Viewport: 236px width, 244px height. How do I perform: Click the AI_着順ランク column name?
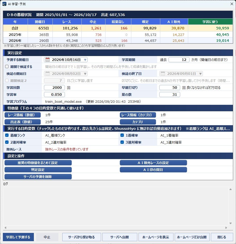[55, 135]
